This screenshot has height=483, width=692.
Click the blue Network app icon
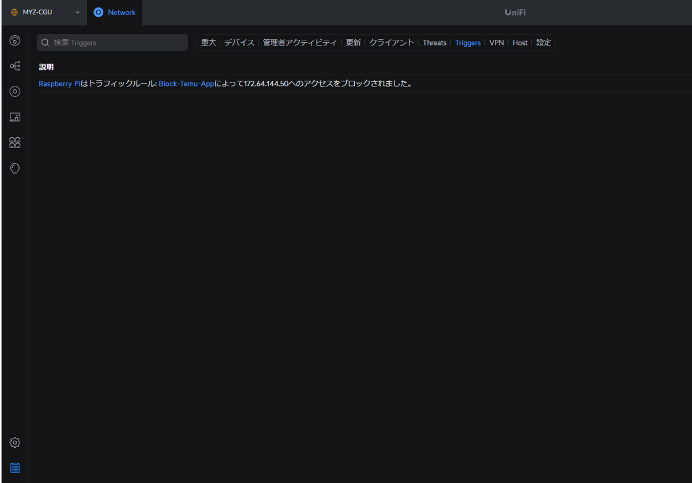pyautogui.click(x=99, y=12)
